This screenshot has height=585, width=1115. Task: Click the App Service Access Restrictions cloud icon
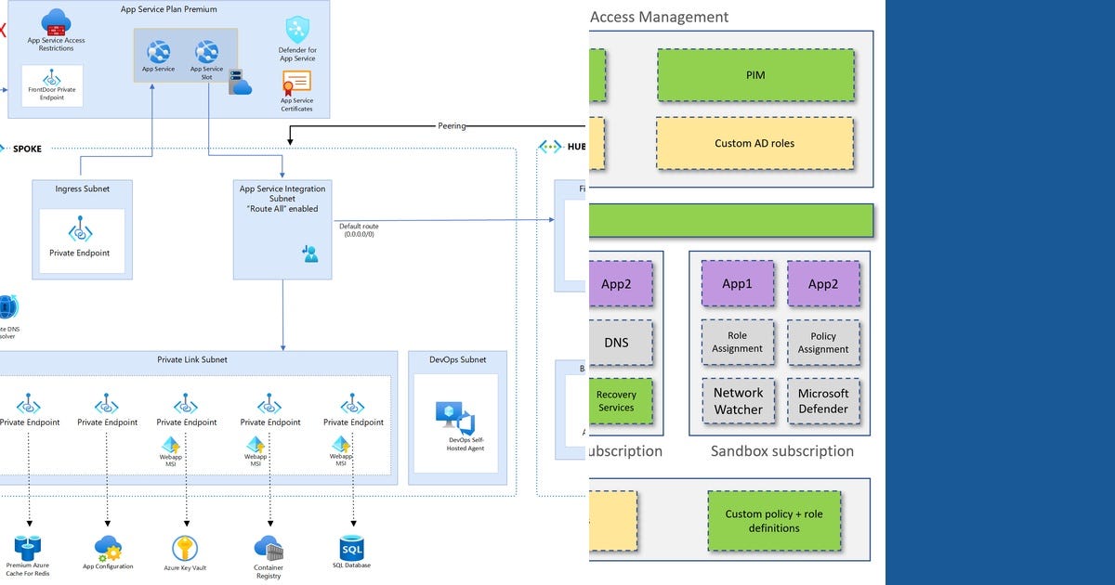click(54, 22)
